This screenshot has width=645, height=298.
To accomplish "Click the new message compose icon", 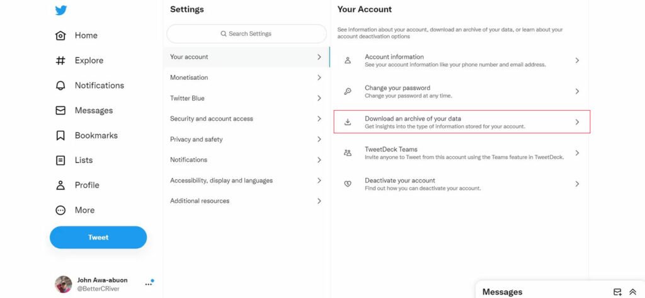I will tap(617, 292).
